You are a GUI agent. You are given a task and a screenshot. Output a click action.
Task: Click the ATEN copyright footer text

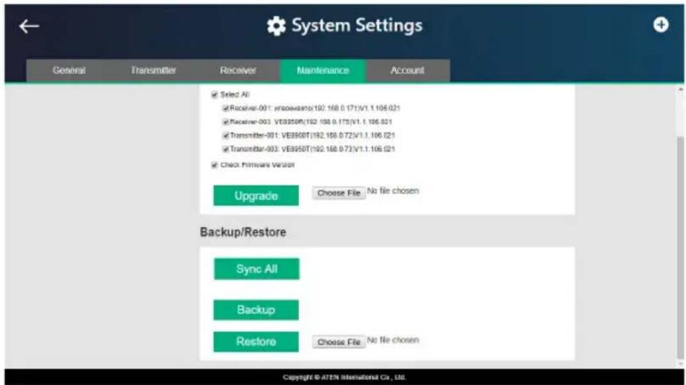point(344,377)
